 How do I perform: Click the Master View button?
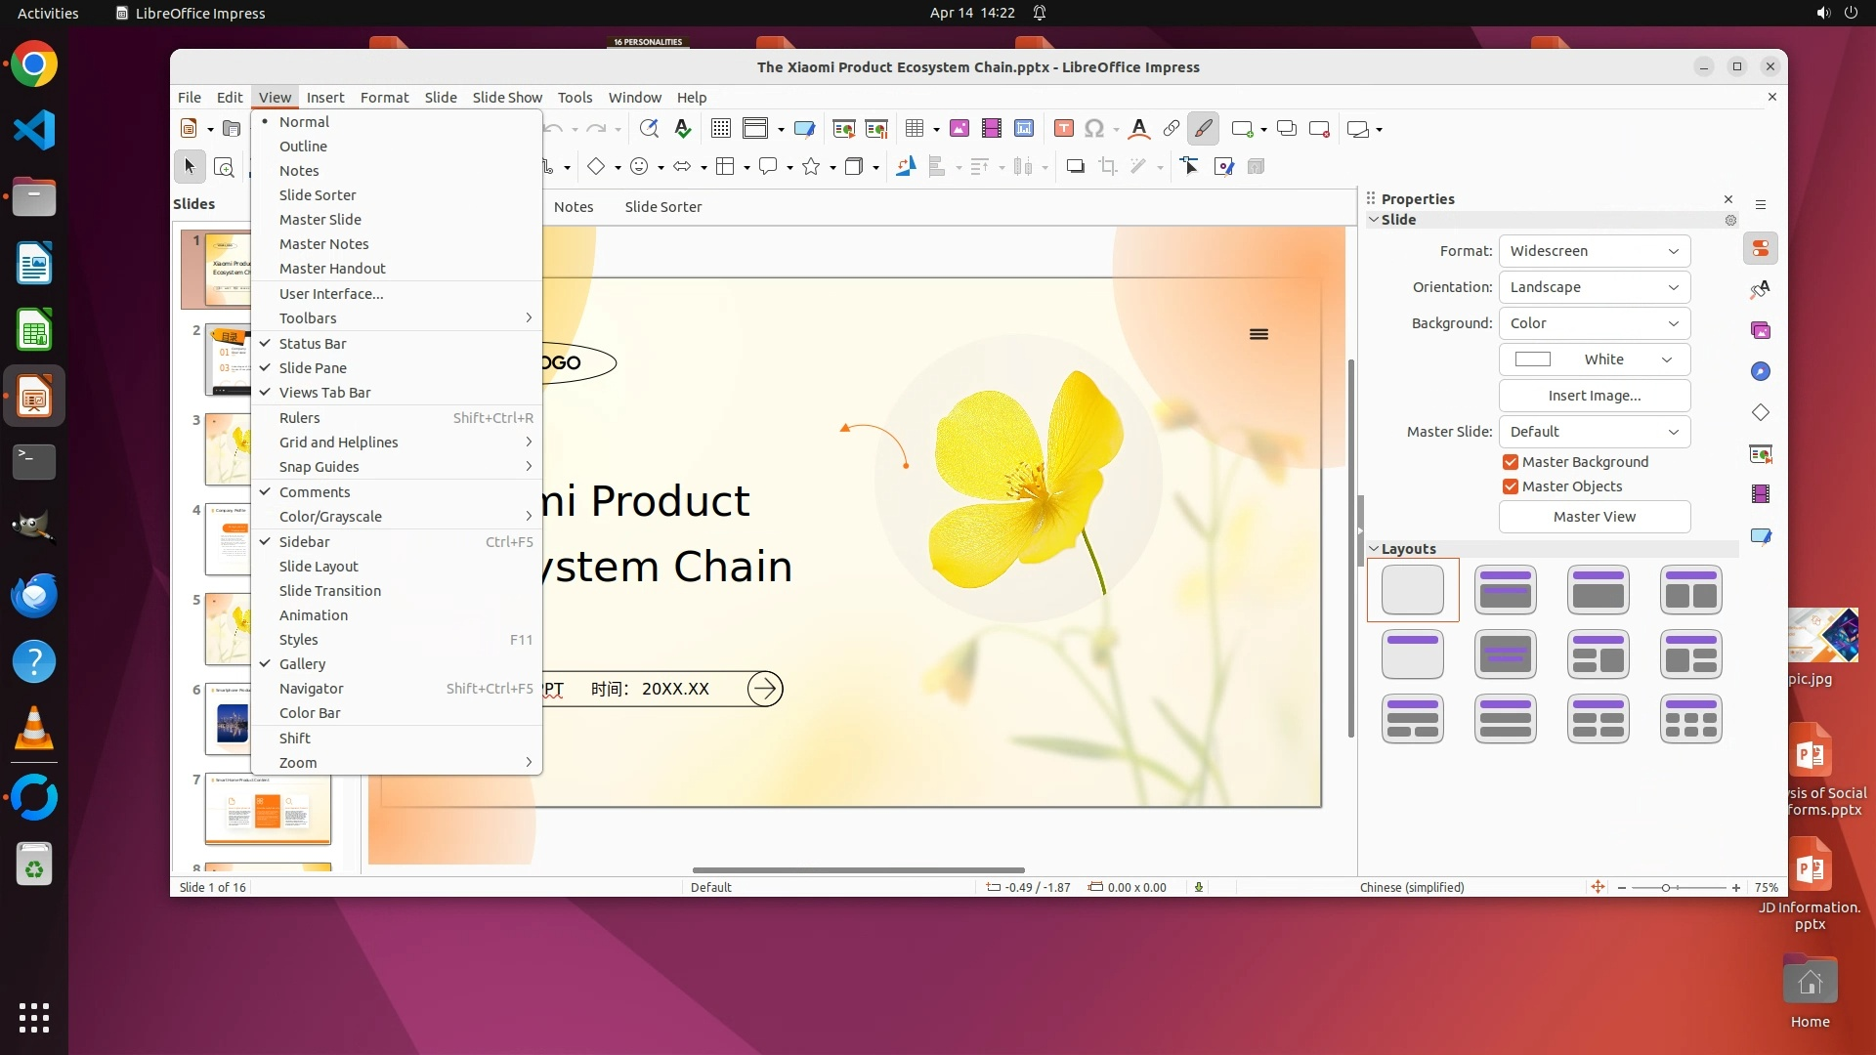coord(1594,517)
